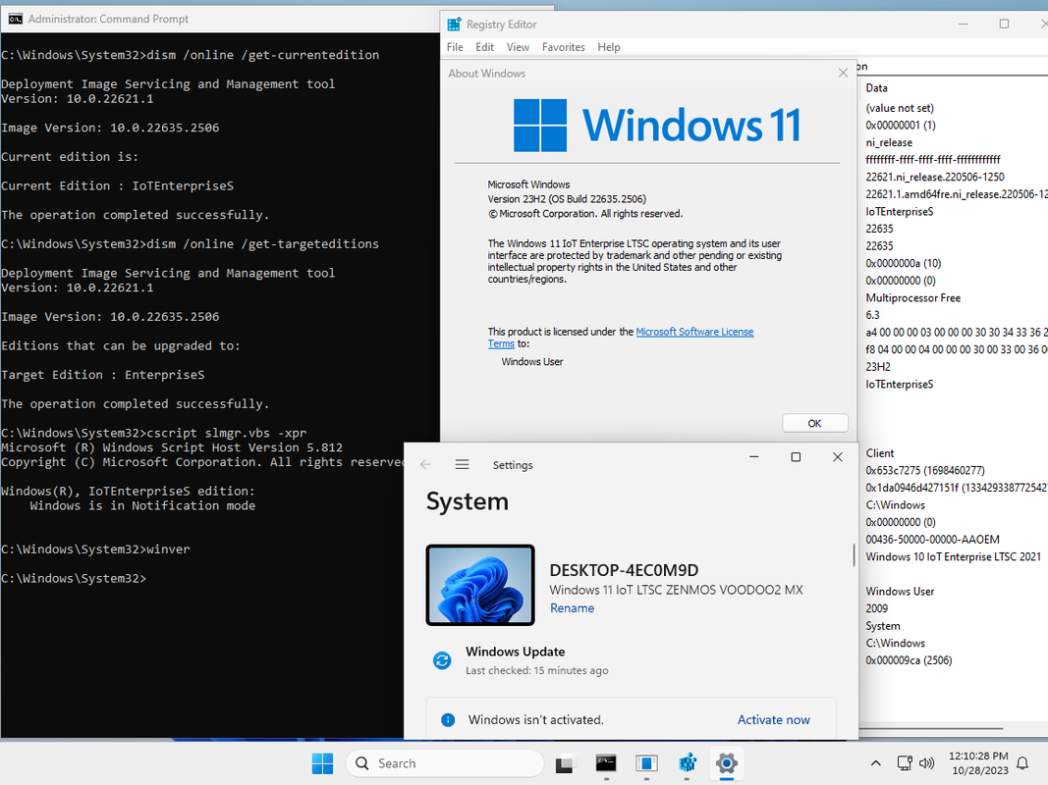Switch to Command Prompt taskbar icon
This screenshot has width=1048, height=785.
click(x=606, y=763)
